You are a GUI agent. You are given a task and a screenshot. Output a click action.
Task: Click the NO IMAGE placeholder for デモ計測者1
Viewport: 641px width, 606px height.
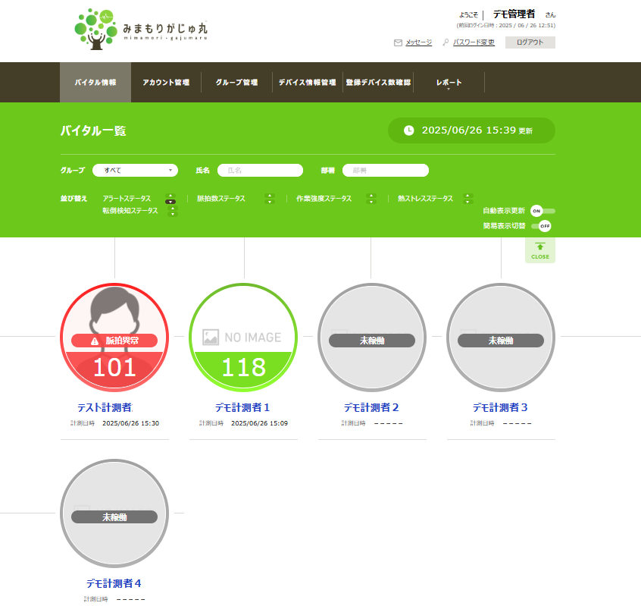click(242, 337)
